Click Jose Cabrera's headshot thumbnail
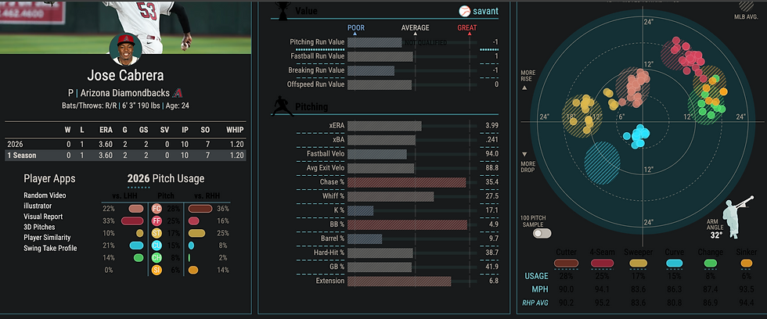This screenshot has width=767, height=319. 126,49
